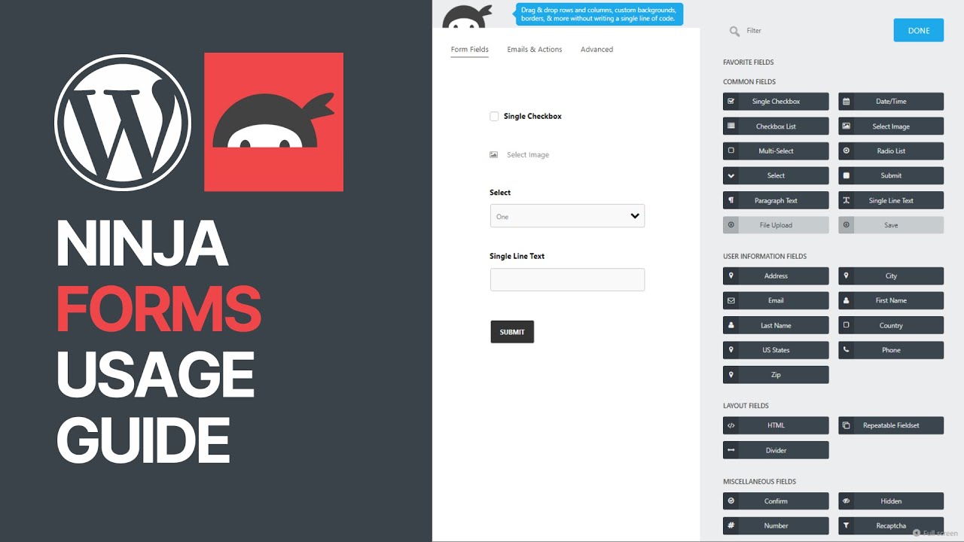Add a Recaptcha field

[x=891, y=525]
